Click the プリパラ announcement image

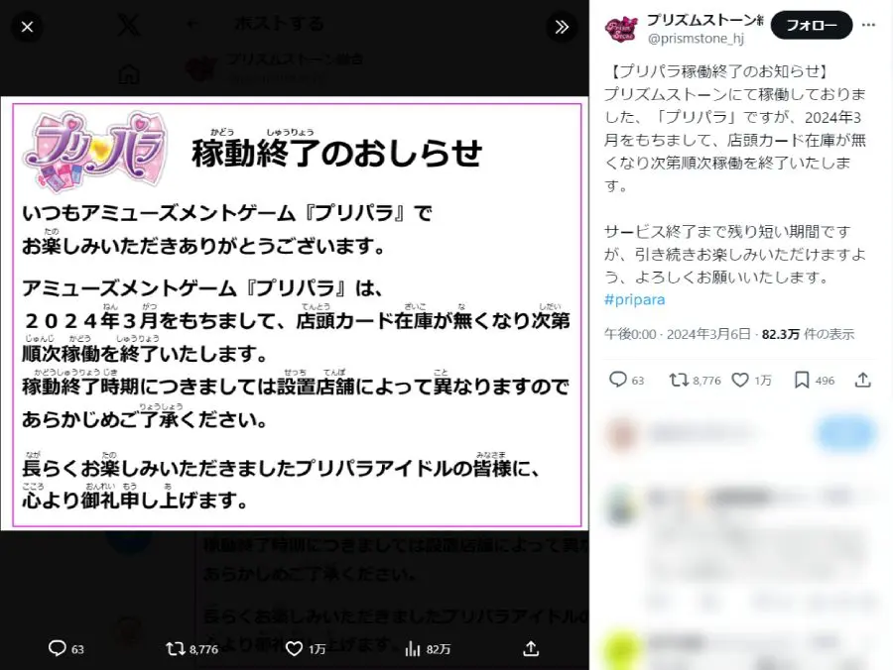click(297, 314)
